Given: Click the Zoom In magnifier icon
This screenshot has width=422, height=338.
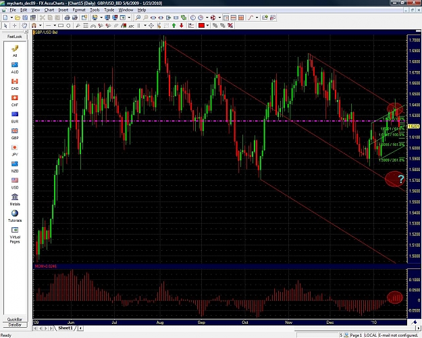Looking at the screenshot, I should point(138,18).
